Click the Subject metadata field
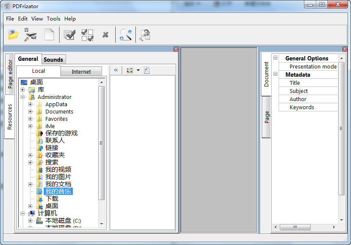The height and width of the screenshot is (245, 351). click(x=308, y=91)
